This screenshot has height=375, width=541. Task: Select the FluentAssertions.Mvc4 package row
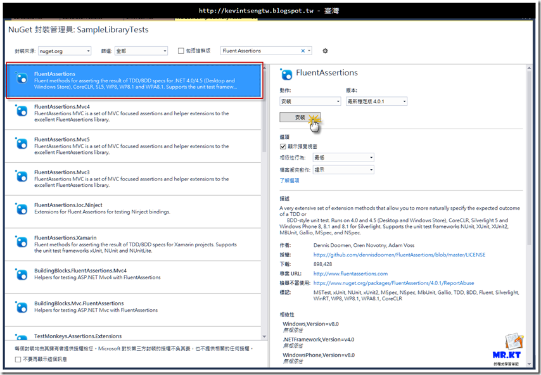(x=133, y=113)
